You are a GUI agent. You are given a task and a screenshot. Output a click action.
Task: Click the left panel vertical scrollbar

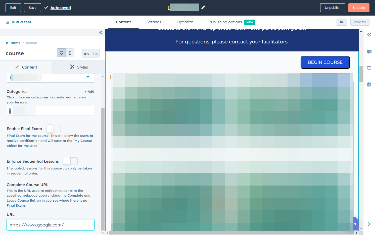103,169
